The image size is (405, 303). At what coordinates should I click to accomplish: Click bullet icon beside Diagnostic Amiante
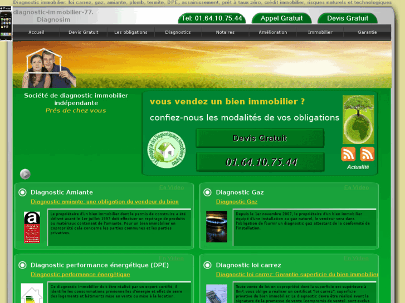click(22, 192)
